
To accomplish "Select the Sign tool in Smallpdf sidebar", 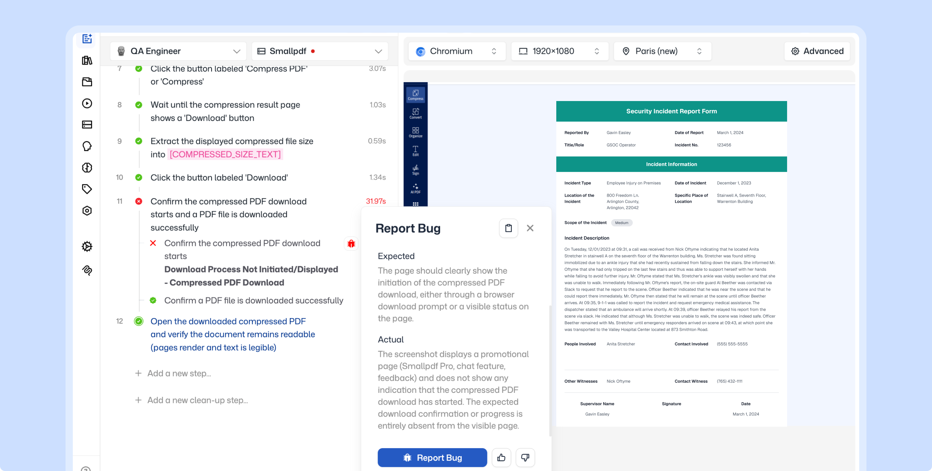I will coord(415,170).
